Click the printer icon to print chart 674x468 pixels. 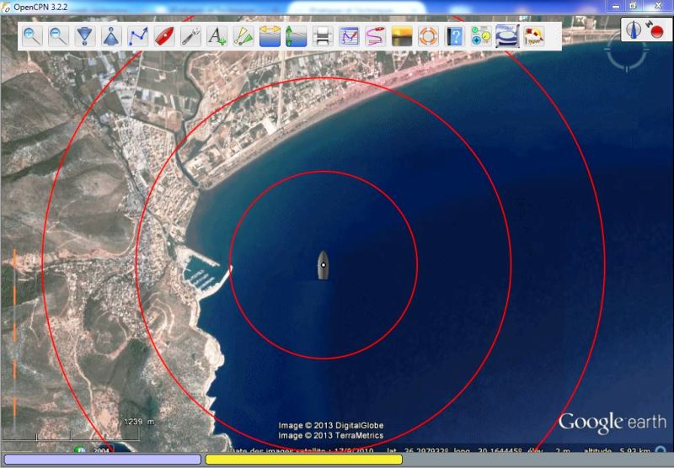click(x=323, y=36)
